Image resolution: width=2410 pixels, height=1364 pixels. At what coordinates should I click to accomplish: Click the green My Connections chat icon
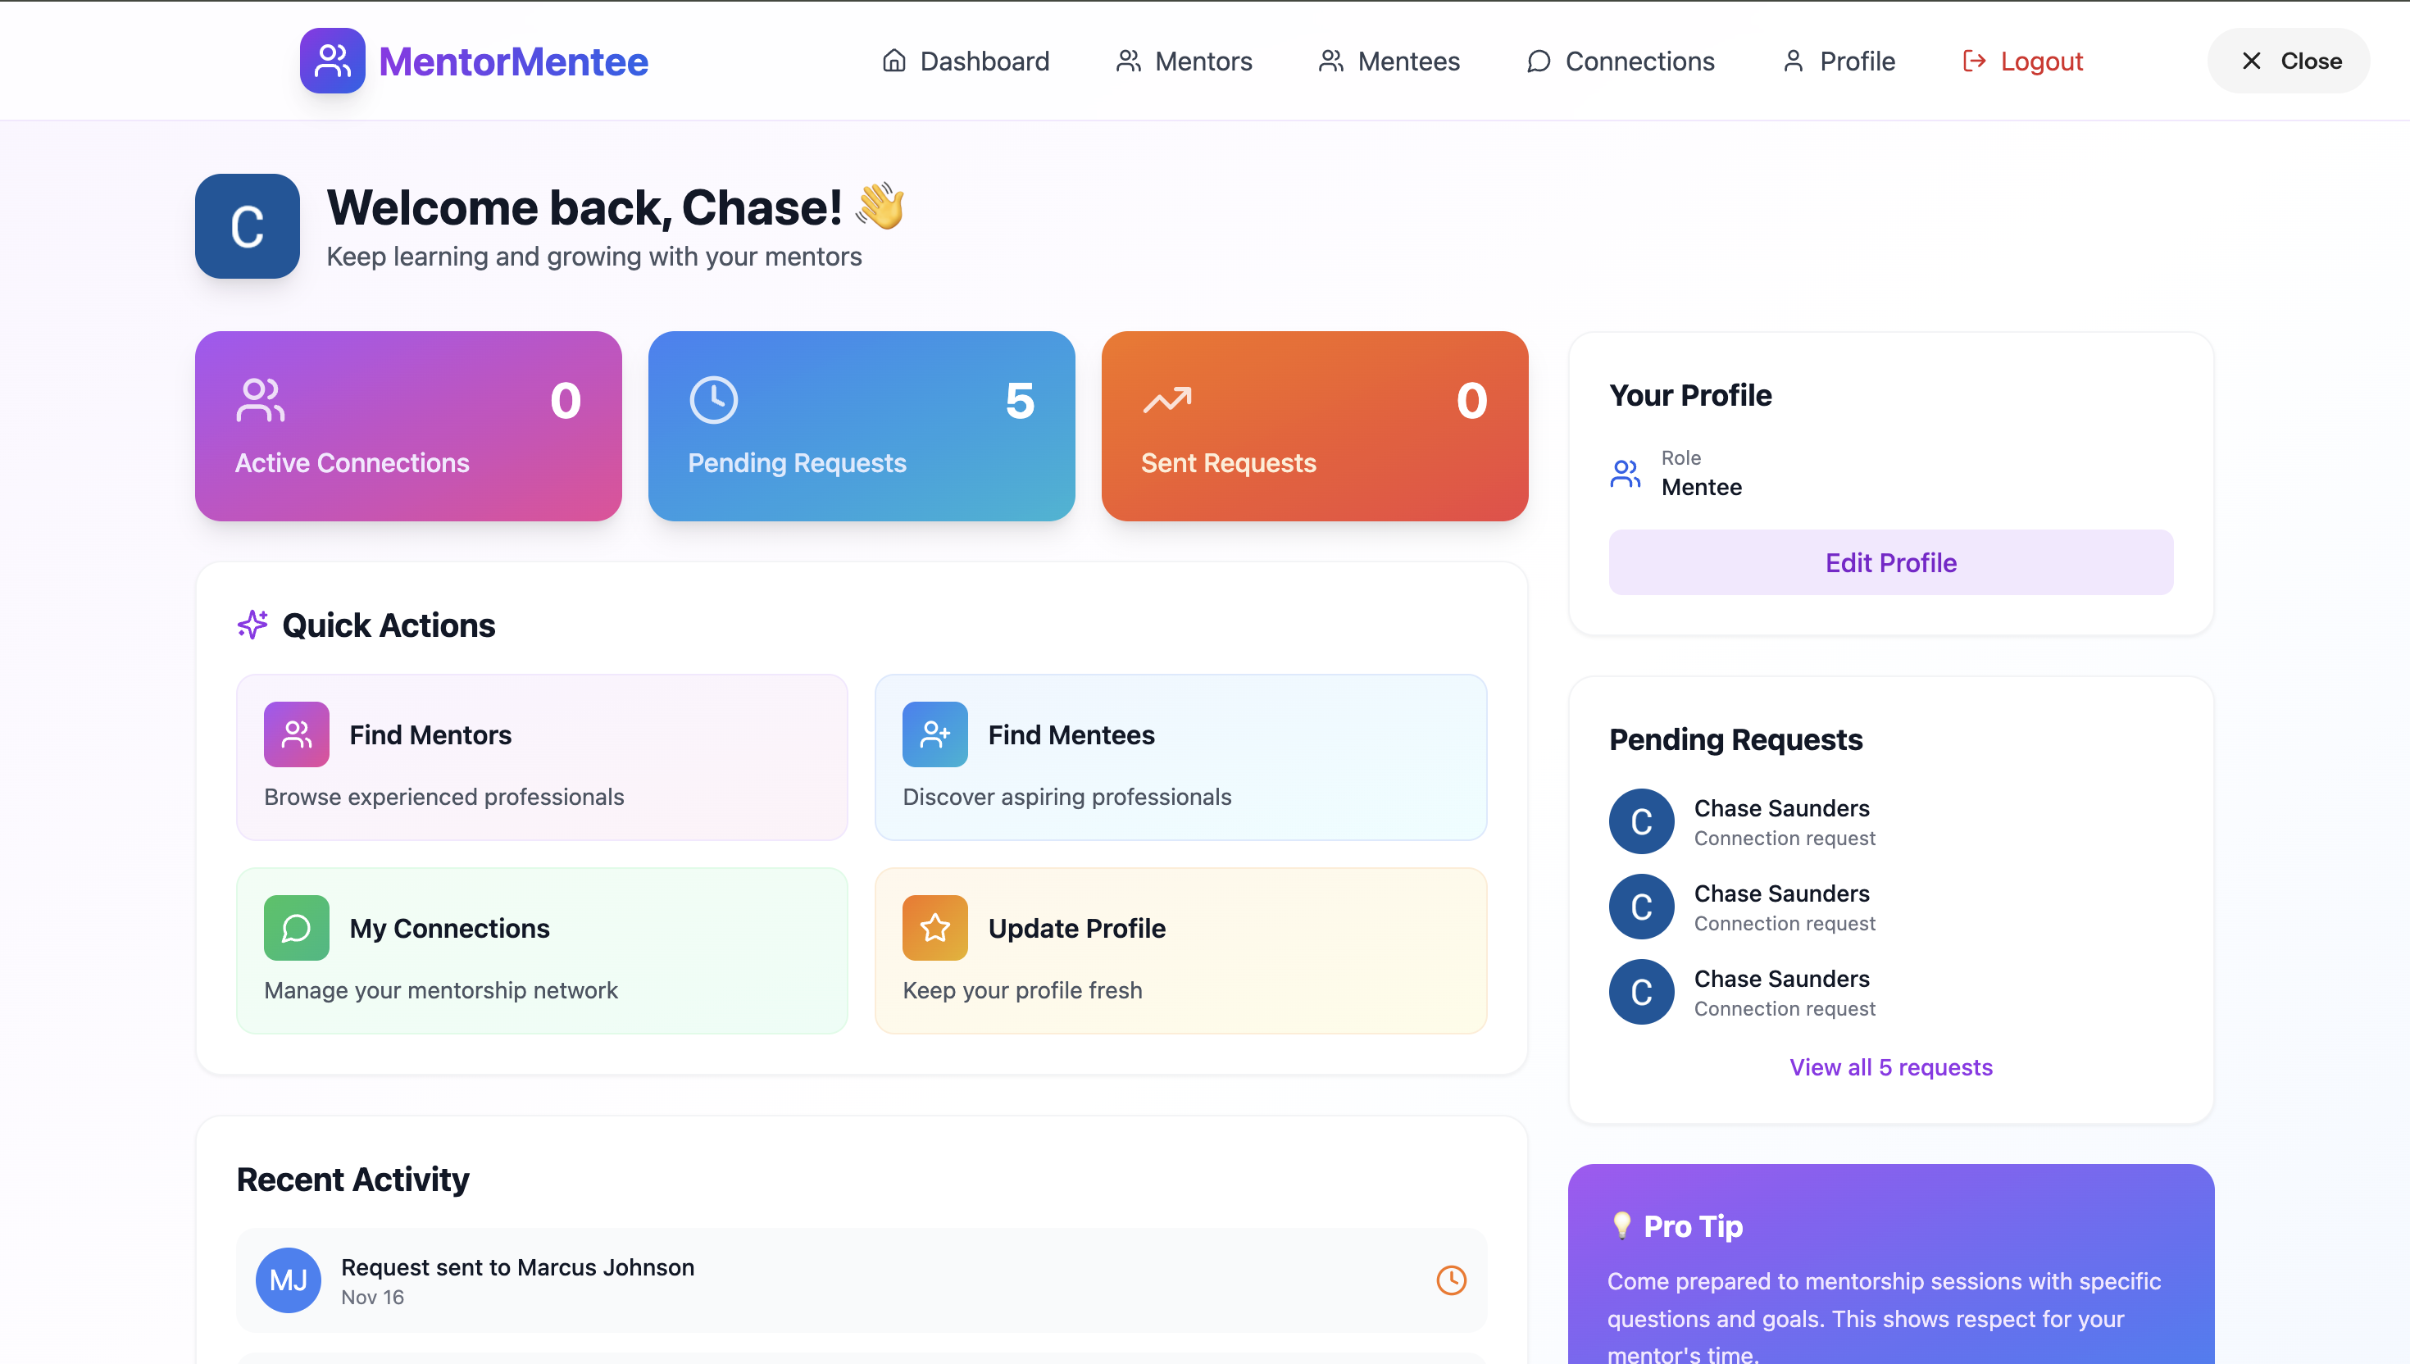(296, 927)
